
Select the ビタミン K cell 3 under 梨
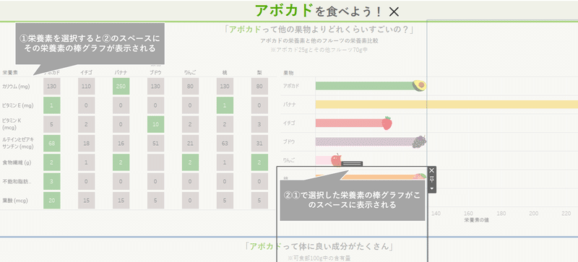pos(259,125)
